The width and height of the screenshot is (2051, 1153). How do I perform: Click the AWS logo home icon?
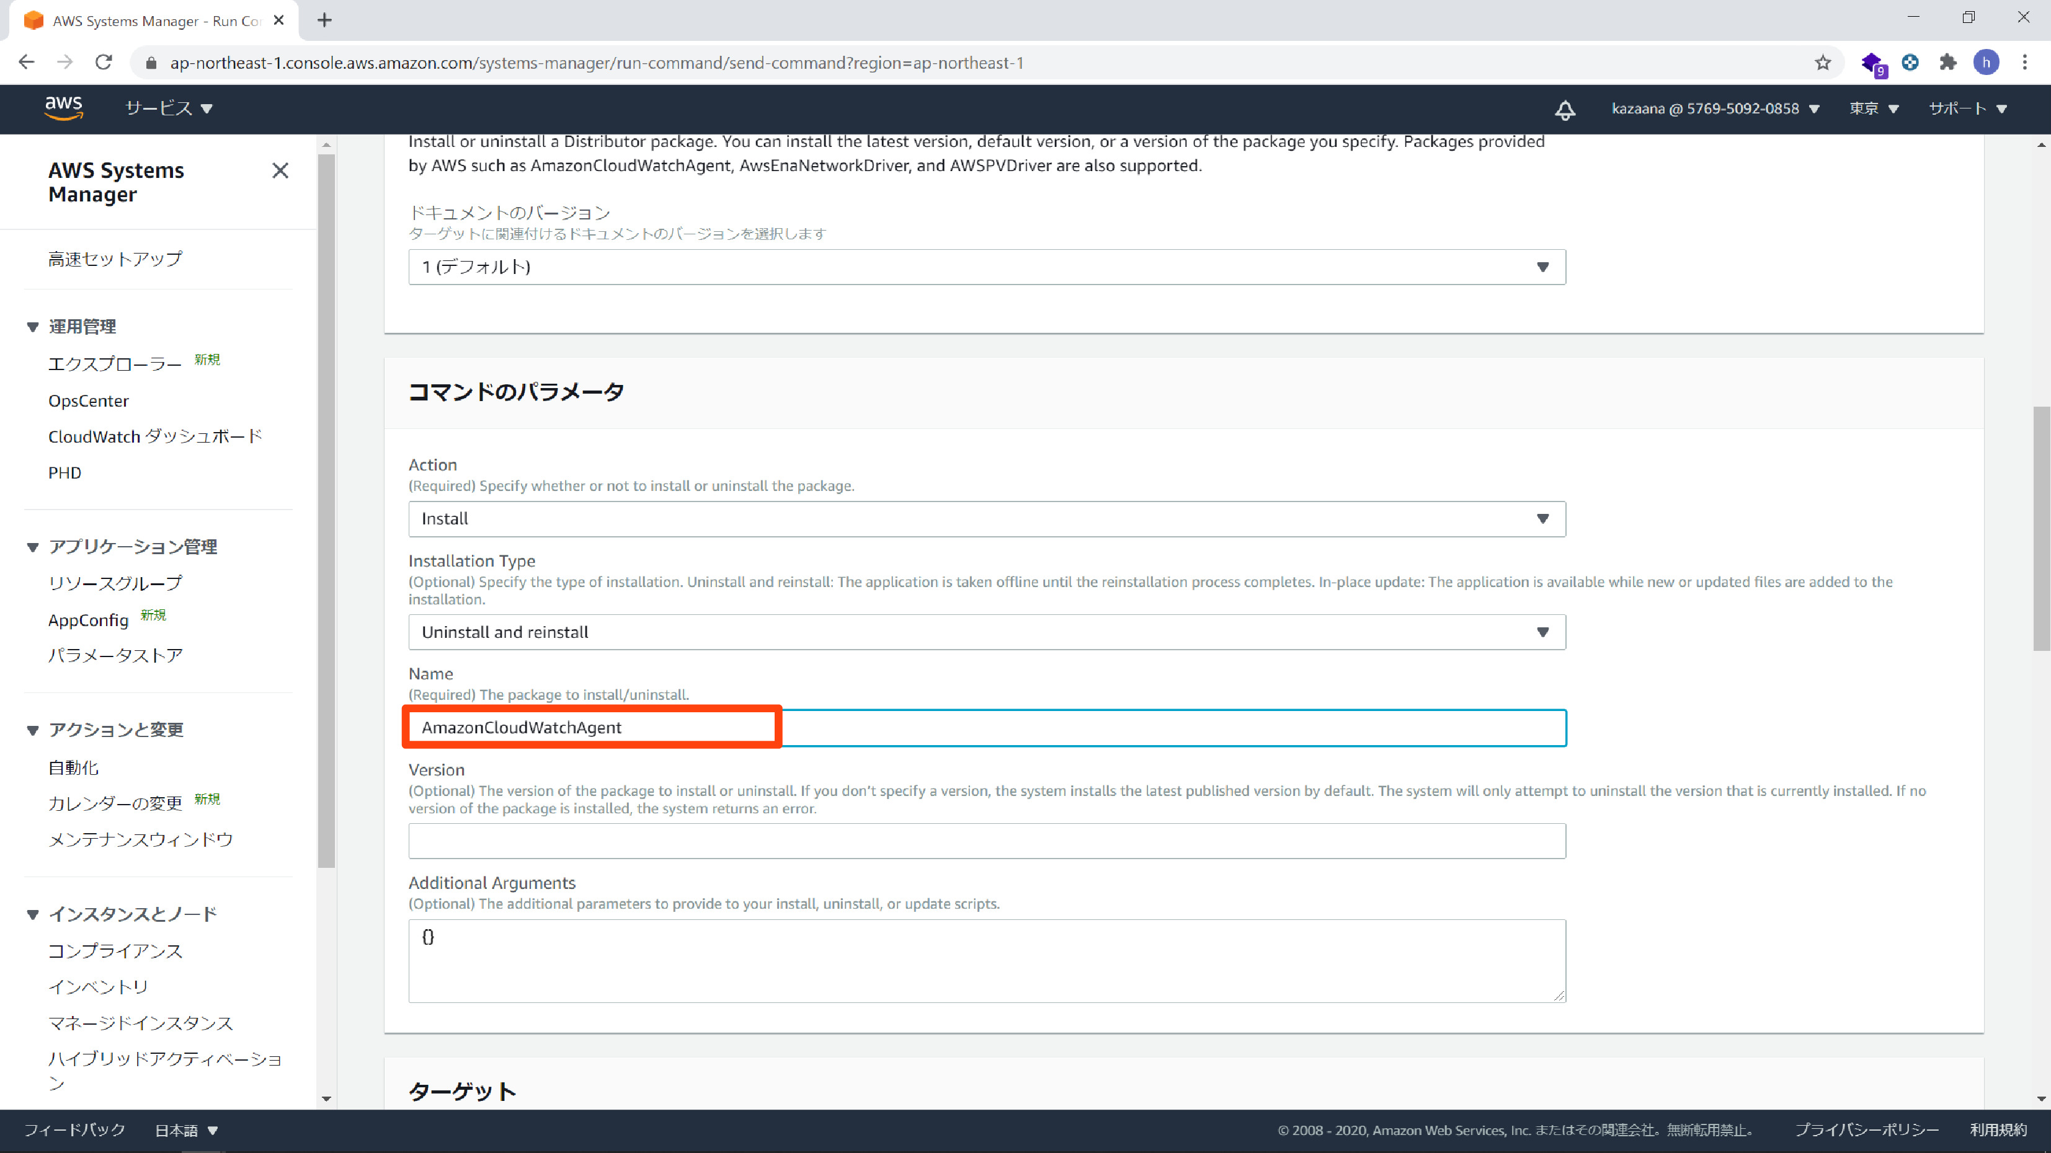click(x=64, y=108)
